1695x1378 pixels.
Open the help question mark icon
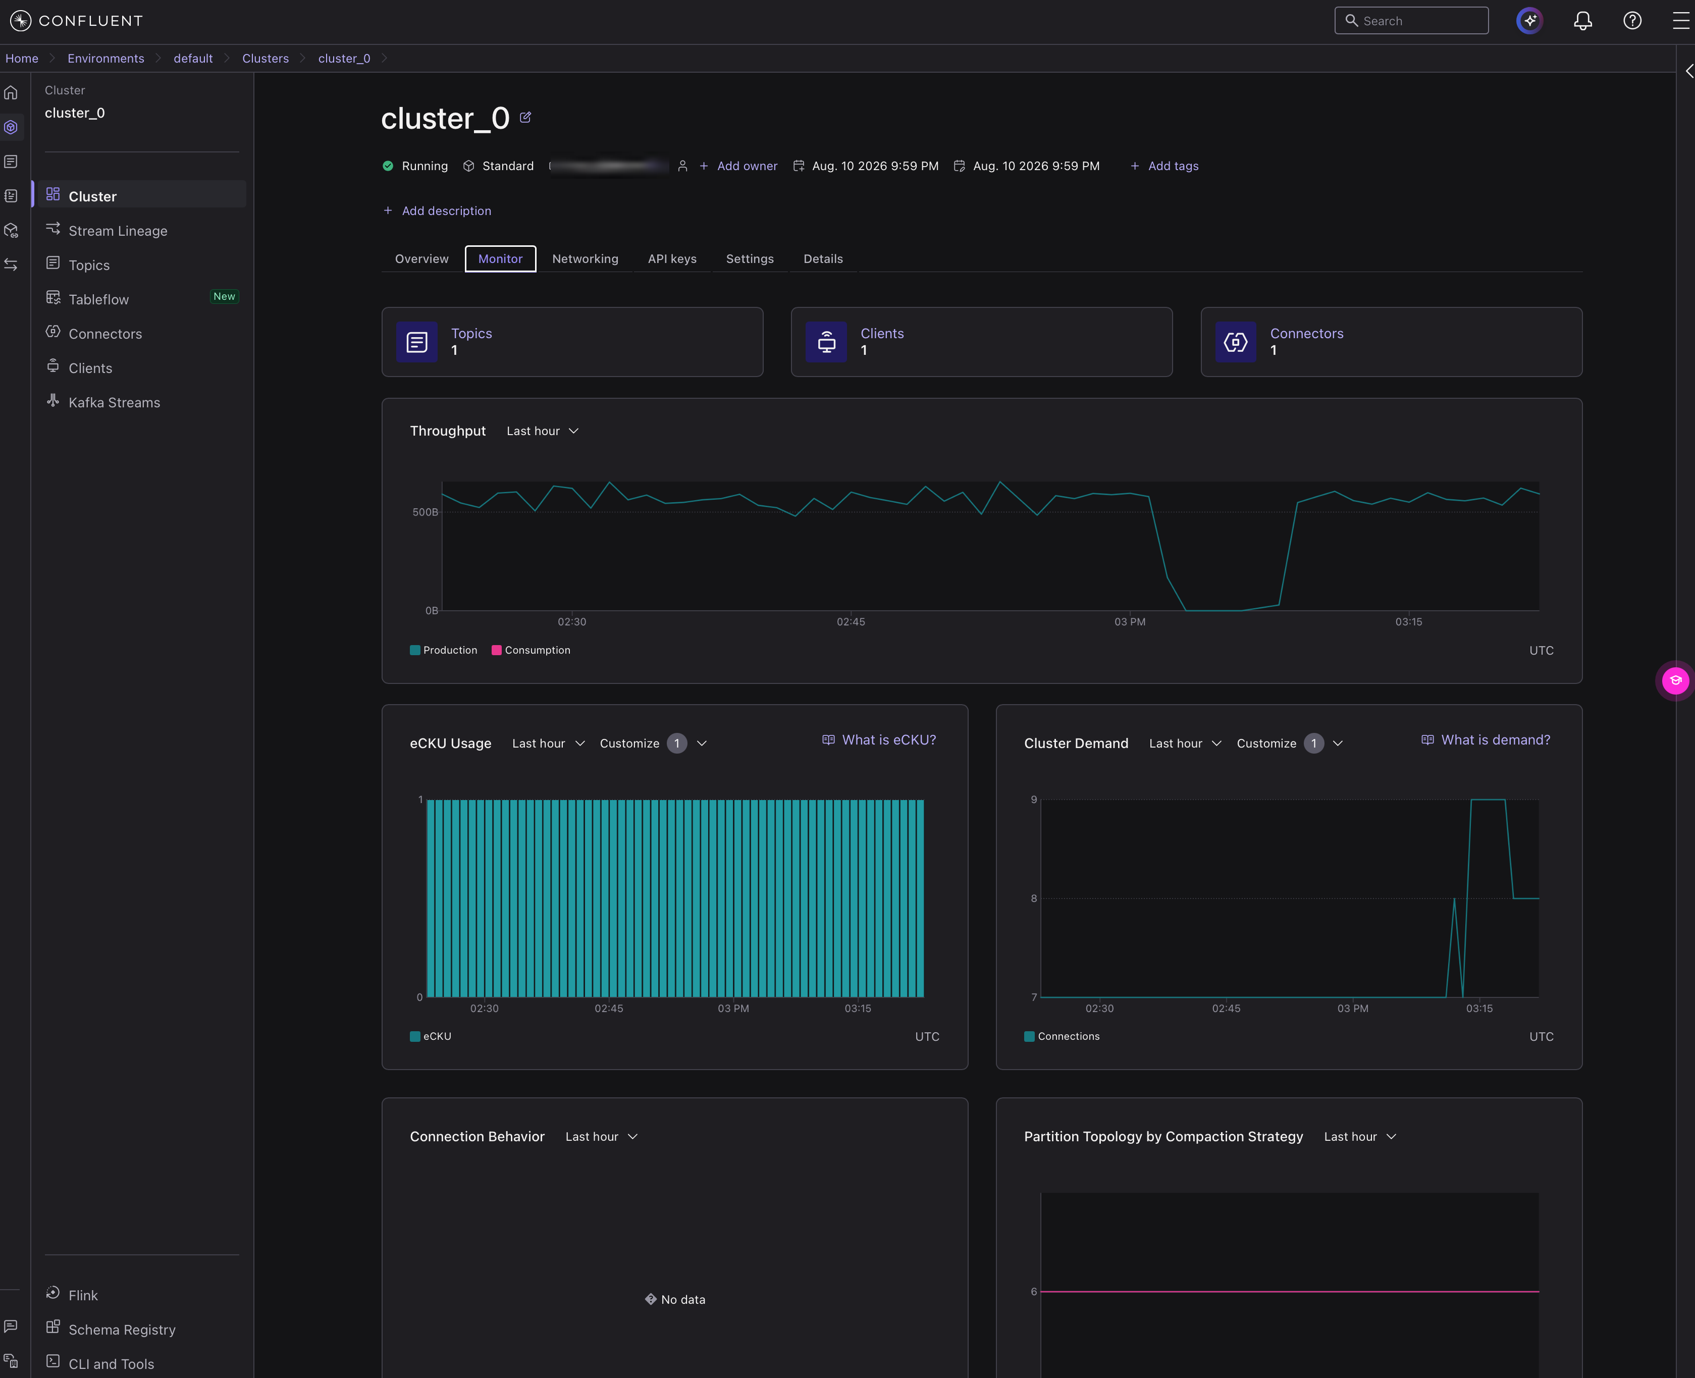tap(1632, 21)
